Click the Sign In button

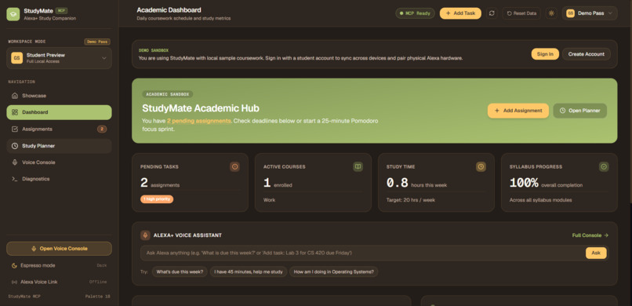click(545, 54)
